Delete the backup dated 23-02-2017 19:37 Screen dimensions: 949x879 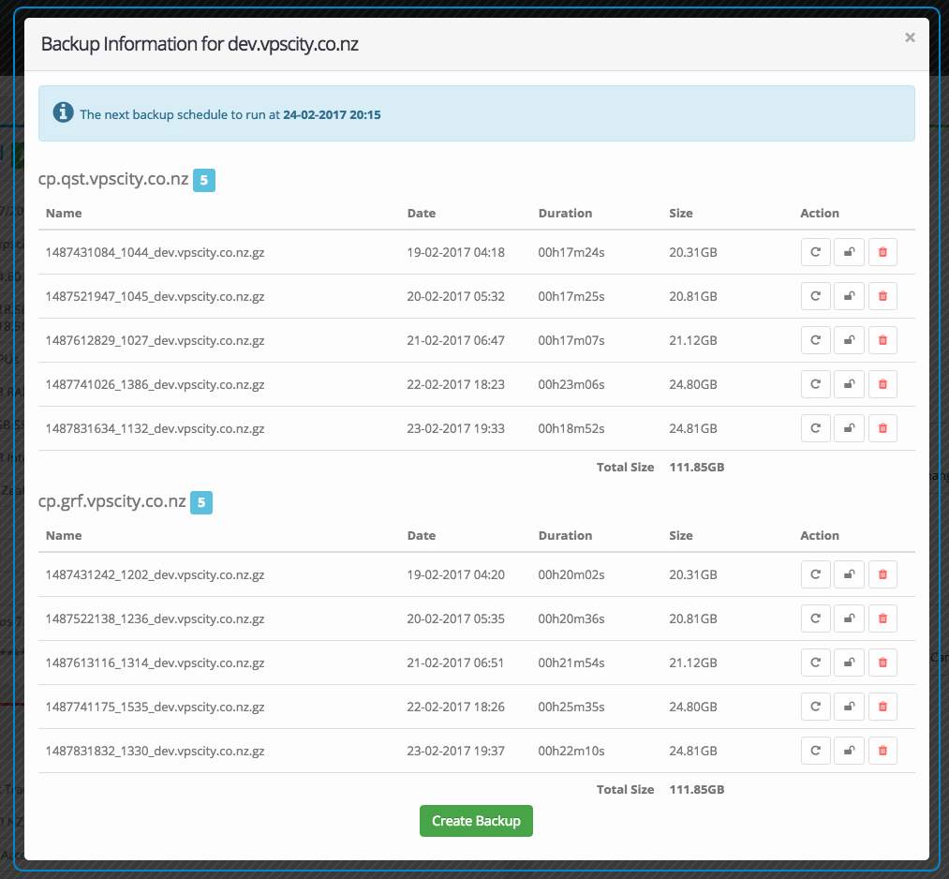tap(882, 751)
